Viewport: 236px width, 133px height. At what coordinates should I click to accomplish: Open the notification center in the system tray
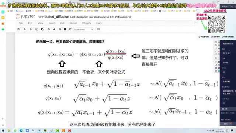pos(232,130)
